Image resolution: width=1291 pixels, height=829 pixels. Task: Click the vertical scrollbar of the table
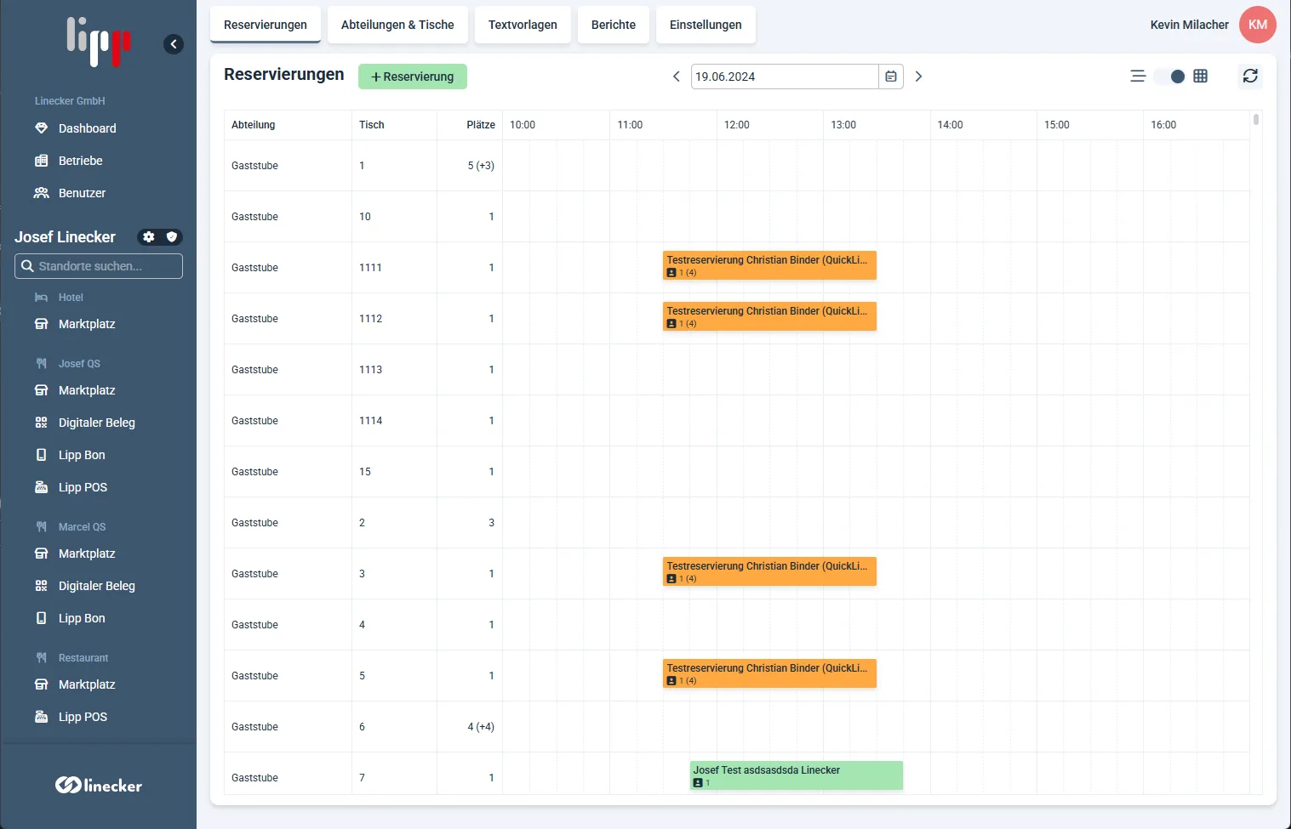pyautogui.click(x=1256, y=120)
